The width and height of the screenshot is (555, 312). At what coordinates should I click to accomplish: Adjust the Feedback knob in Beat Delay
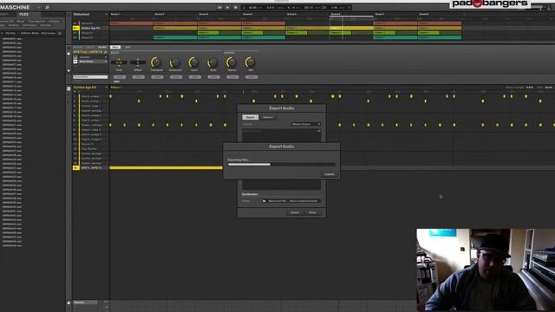pyautogui.click(x=156, y=62)
